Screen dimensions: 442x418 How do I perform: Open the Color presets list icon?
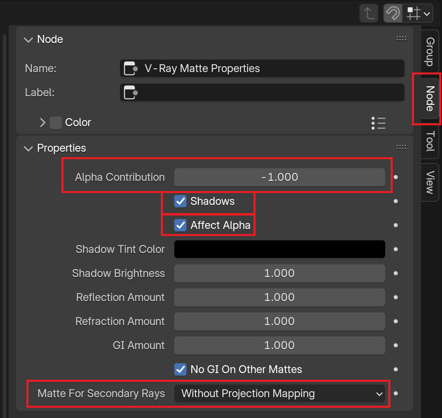point(378,123)
